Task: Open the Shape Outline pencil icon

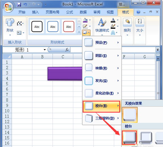Action: (x=85, y=26)
